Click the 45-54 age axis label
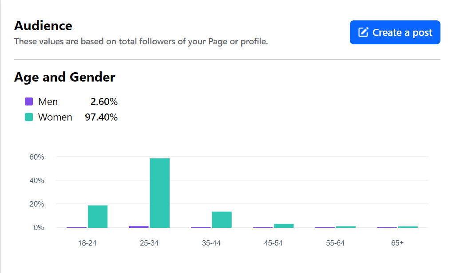Image resolution: width=452 pixels, height=273 pixels. 273,243
